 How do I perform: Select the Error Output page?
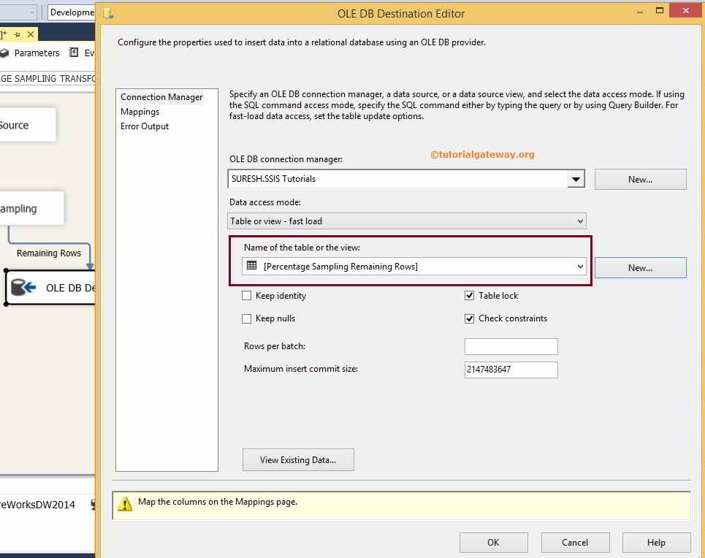coord(144,126)
